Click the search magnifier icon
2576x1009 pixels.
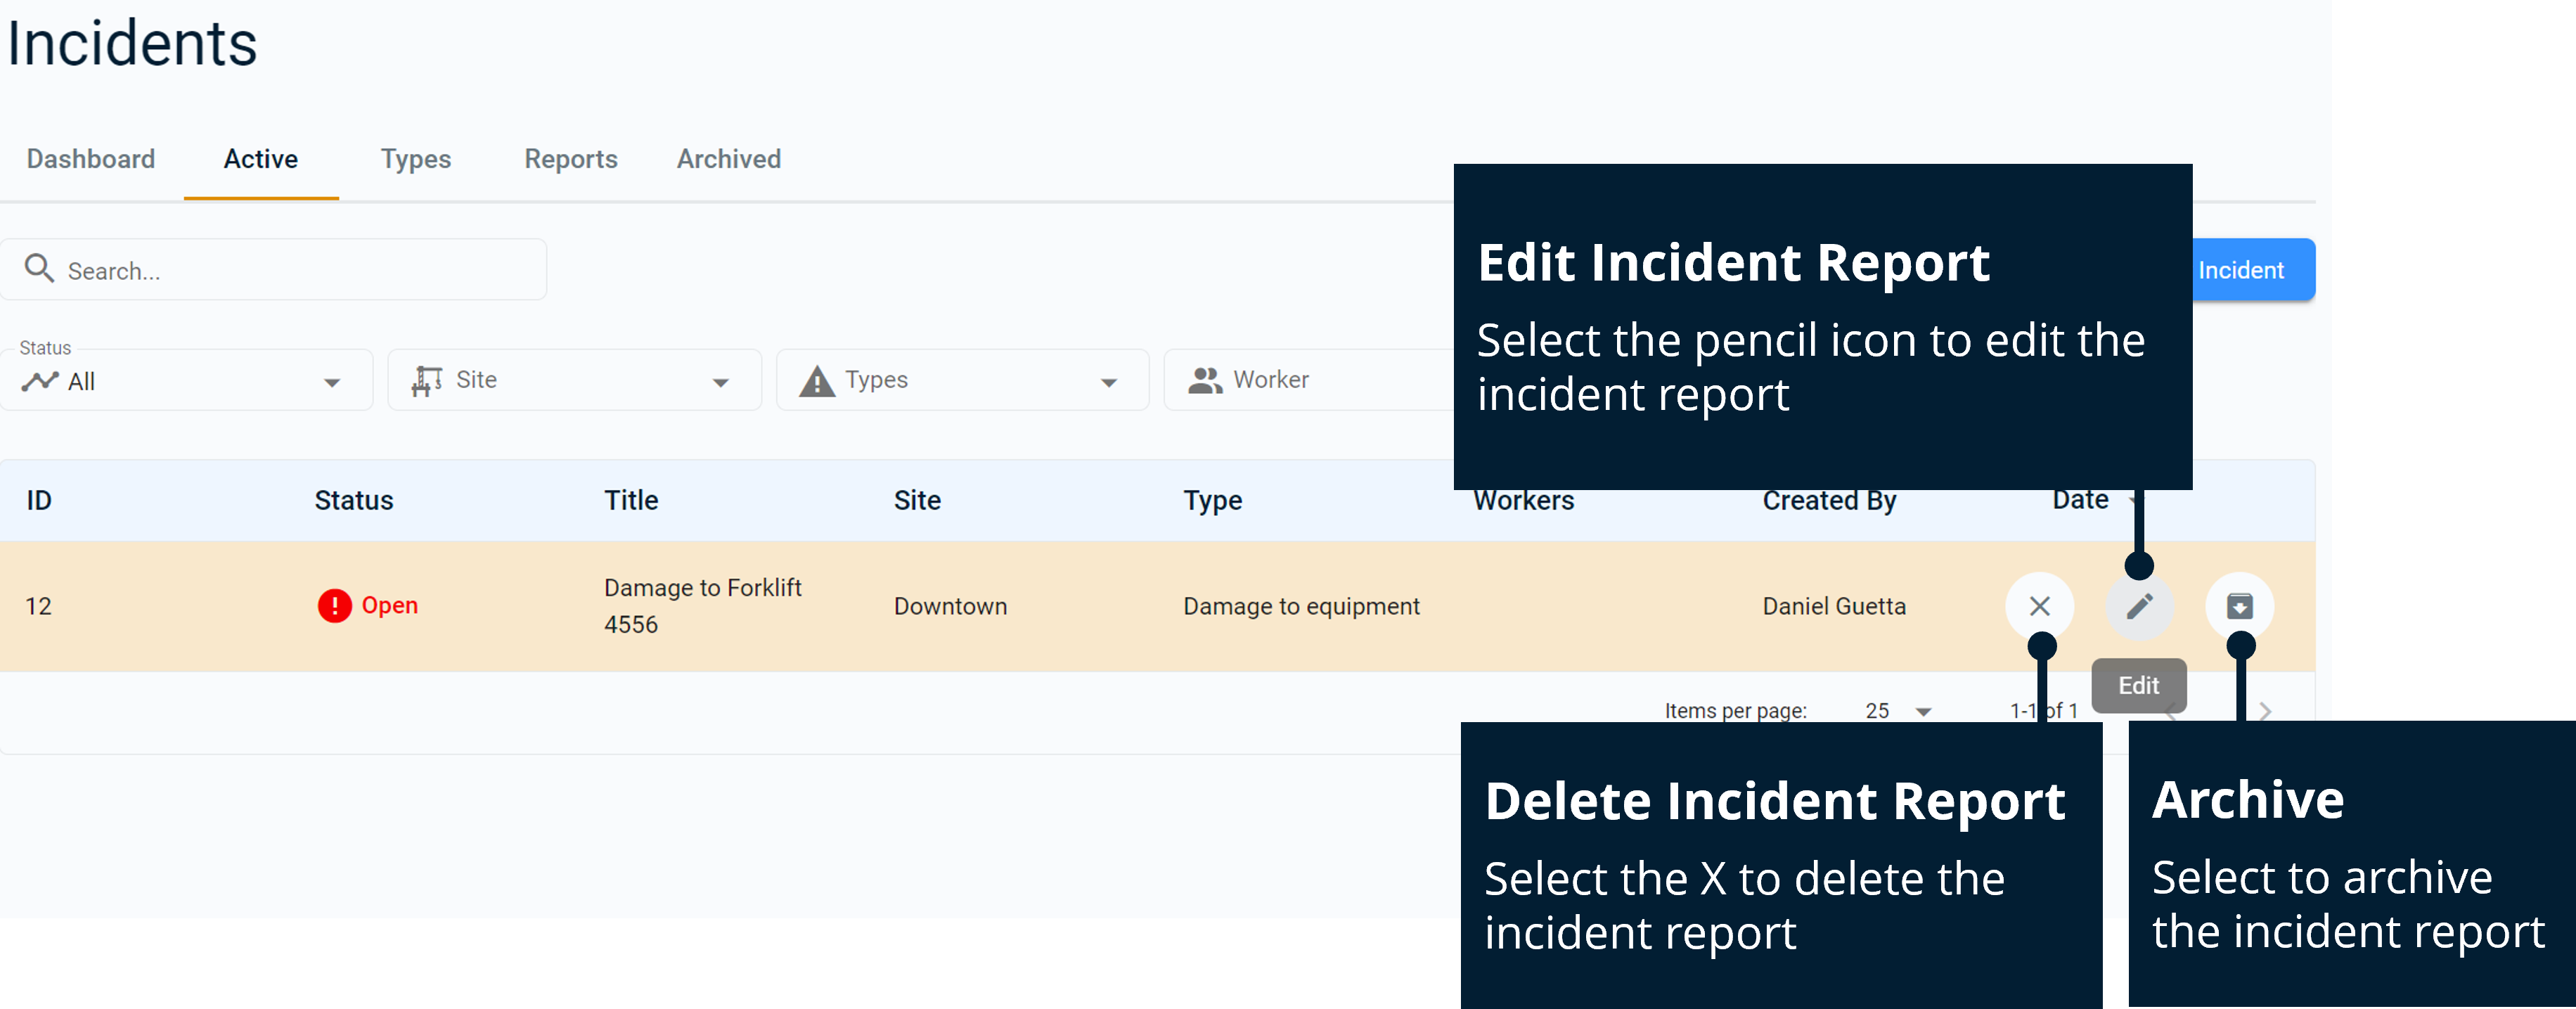coord(40,269)
